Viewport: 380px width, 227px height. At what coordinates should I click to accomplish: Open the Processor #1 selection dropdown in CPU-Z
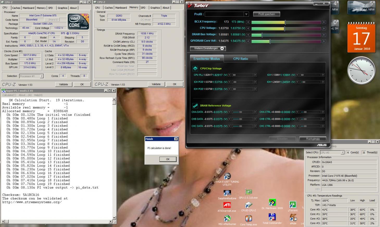pyautogui.click(x=41, y=76)
